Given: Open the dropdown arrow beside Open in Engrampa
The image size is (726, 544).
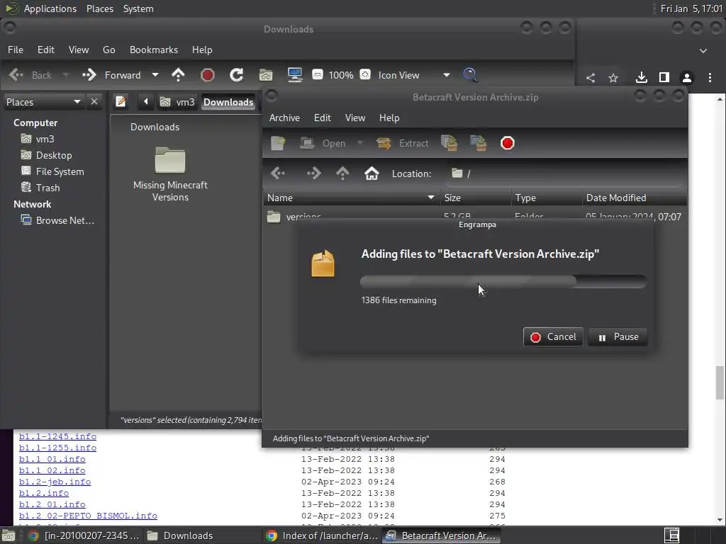Looking at the screenshot, I should coord(359,143).
